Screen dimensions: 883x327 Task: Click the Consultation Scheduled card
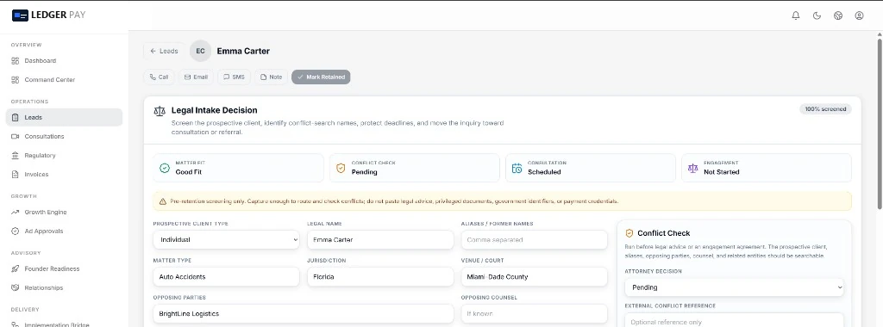point(591,168)
